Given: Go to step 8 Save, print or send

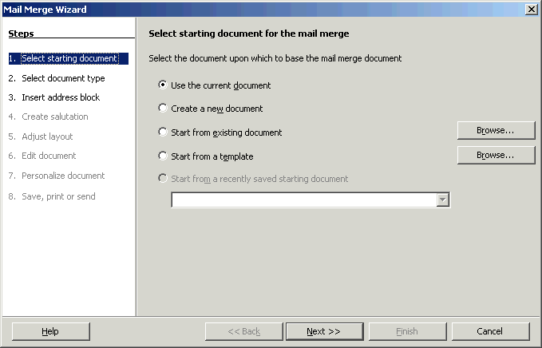Looking at the screenshot, I should tap(52, 196).
